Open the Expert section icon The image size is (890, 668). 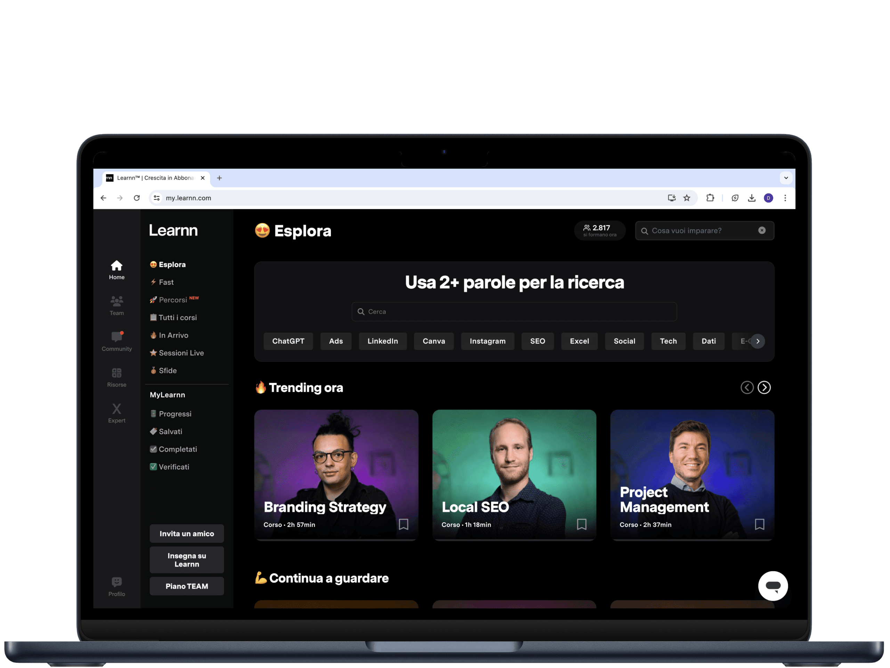coord(117,413)
